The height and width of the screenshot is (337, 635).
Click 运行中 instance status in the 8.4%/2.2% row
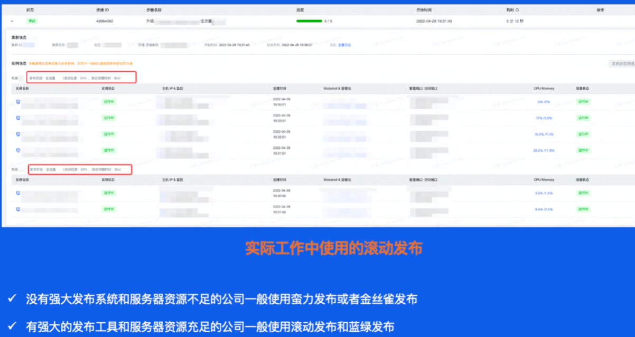(x=108, y=209)
